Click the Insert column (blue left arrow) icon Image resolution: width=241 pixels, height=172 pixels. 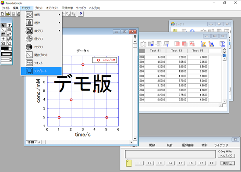point(151,44)
